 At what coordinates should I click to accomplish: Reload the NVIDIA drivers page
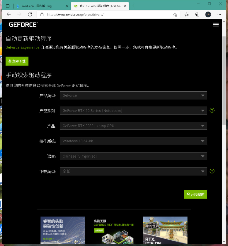(30, 14)
